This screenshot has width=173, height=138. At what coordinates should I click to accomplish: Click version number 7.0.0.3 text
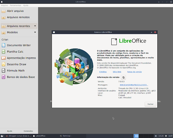click(121, 82)
